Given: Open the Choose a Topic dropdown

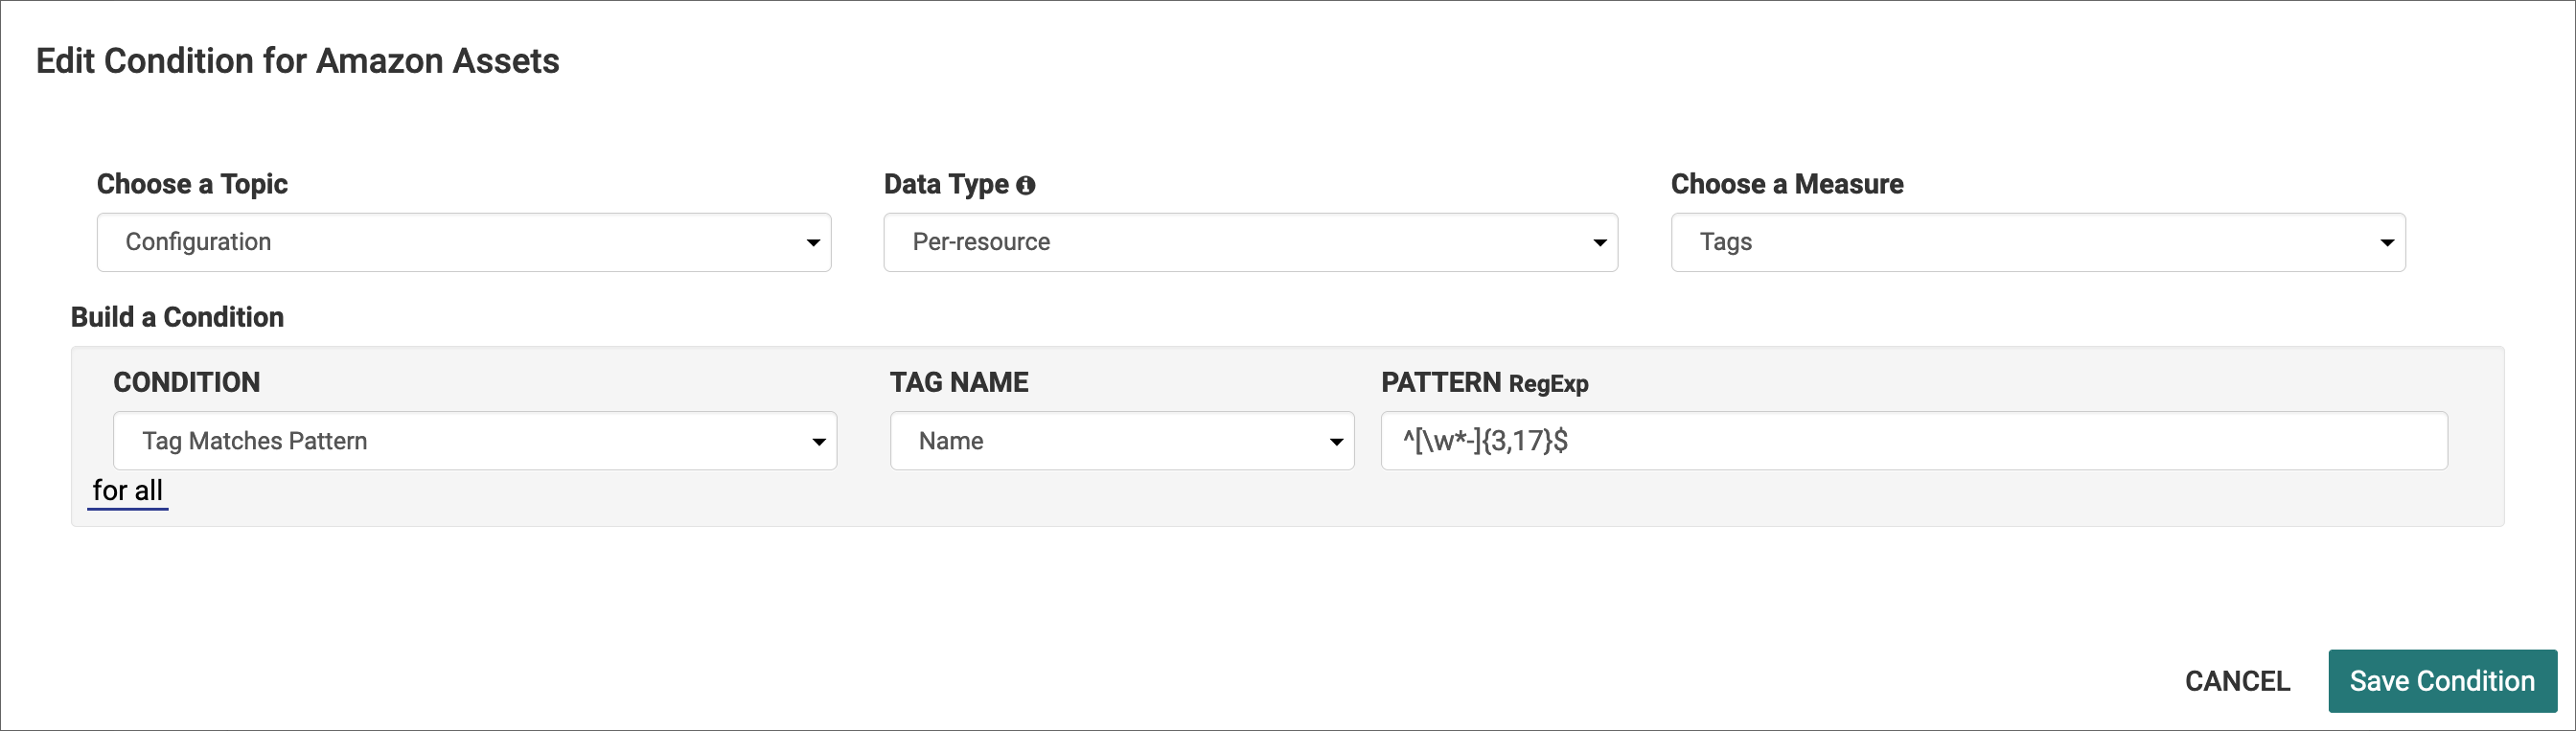Looking at the screenshot, I should pyautogui.click(x=463, y=242).
